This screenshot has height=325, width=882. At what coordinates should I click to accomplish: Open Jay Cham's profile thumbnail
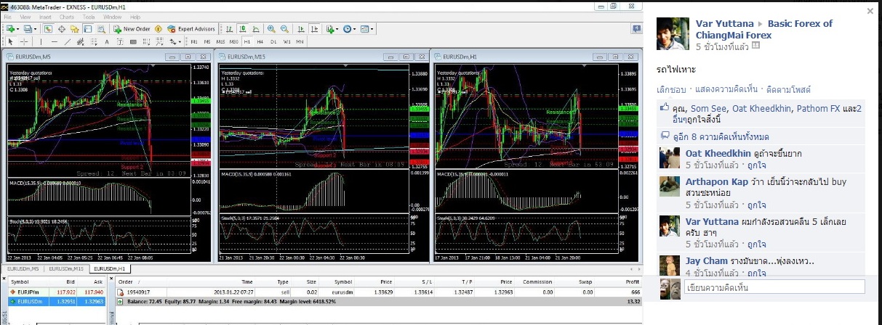tap(670, 266)
